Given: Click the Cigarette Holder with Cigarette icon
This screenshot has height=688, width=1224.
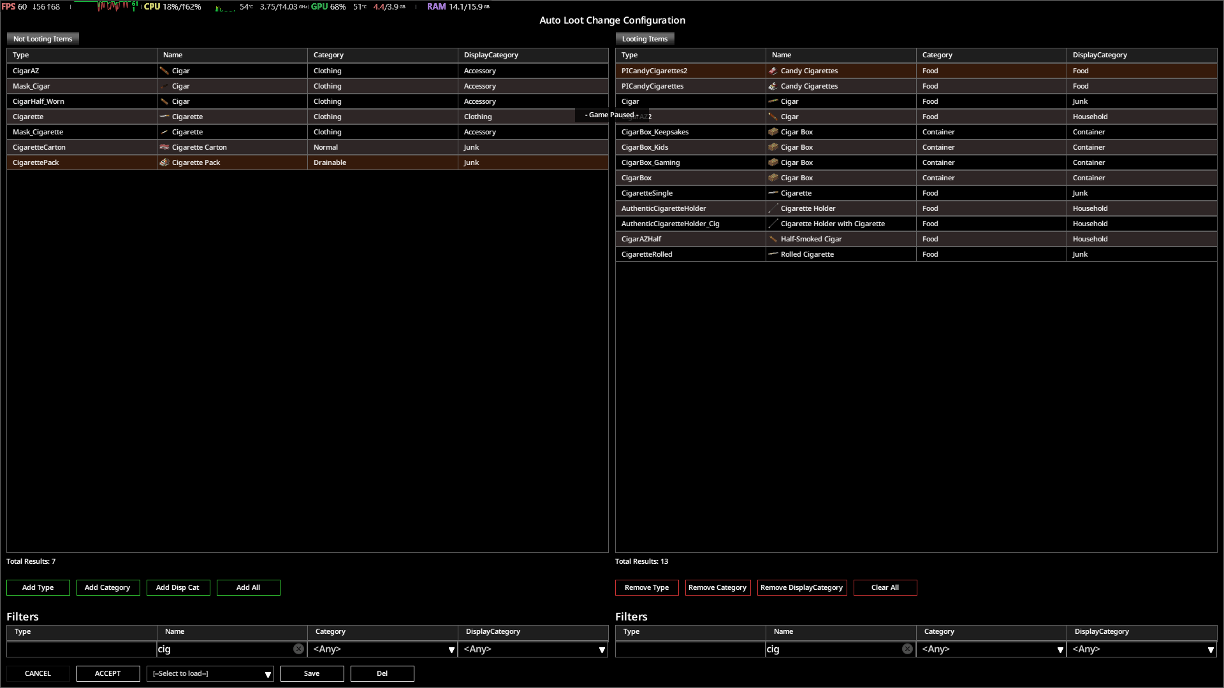Looking at the screenshot, I should (773, 224).
